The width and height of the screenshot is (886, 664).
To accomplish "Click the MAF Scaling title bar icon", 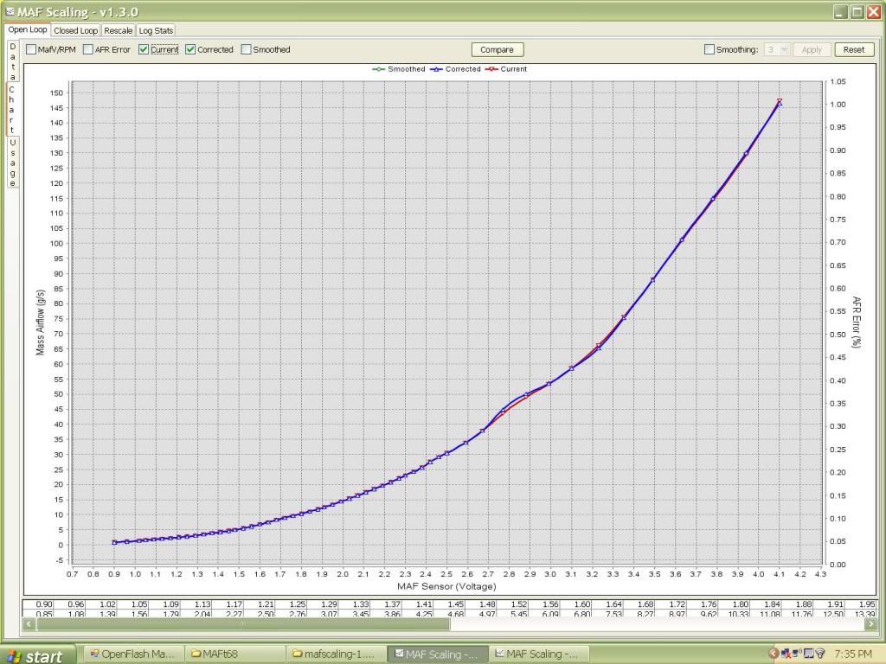I will [10, 11].
